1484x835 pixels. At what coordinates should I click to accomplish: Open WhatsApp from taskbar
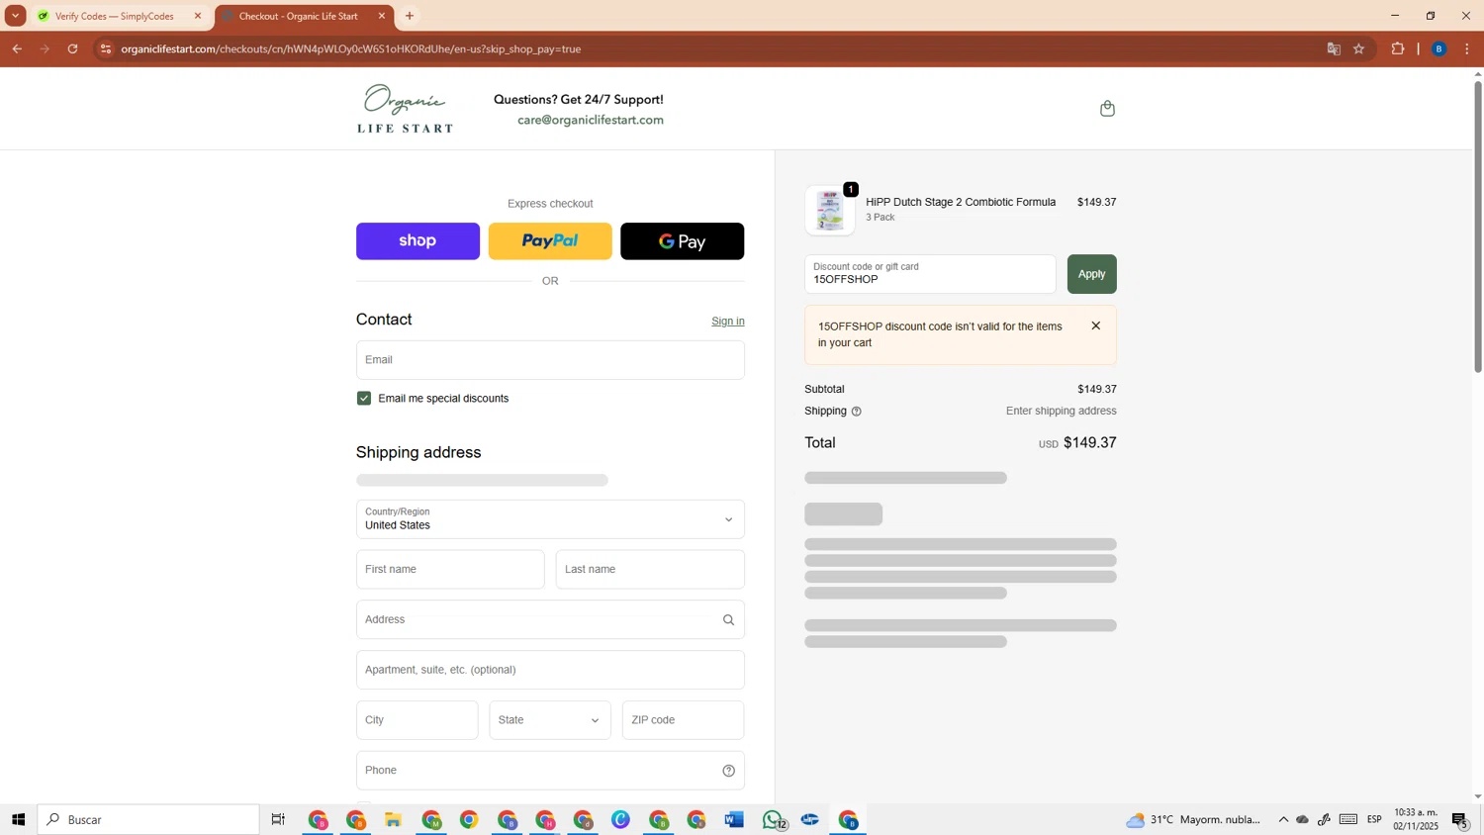click(x=773, y=819)
